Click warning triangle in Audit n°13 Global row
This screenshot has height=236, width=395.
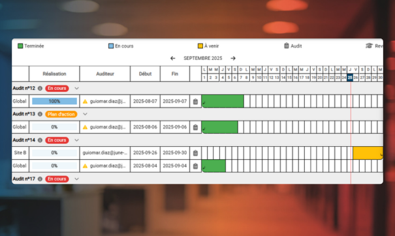coord(85,127)
